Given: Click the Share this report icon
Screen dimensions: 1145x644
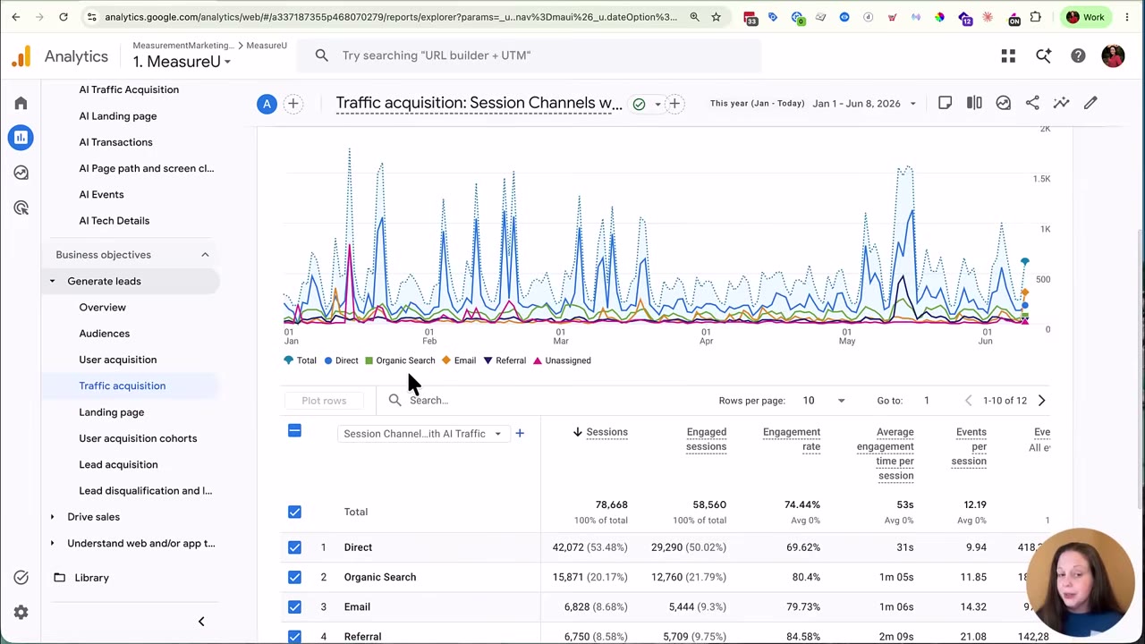Looking at the screenshot, I should coord(1032,103).
